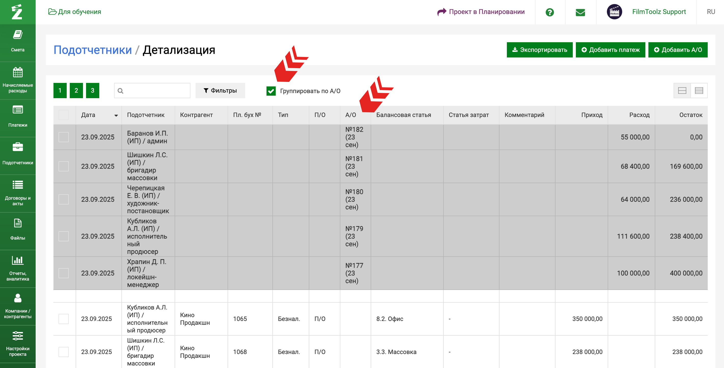724x368 pixels.
Task: Open Отчеты, аналитика chart icon
Action: (18, 260)
